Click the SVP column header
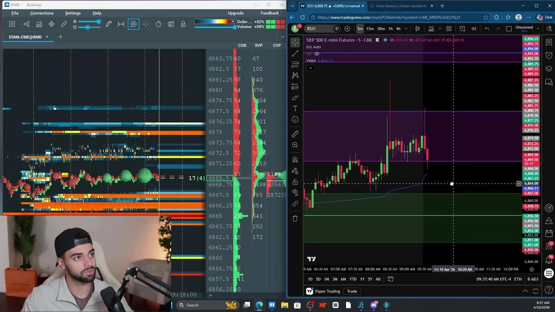This screenshot has width=555, height=312. click(258, 45)
